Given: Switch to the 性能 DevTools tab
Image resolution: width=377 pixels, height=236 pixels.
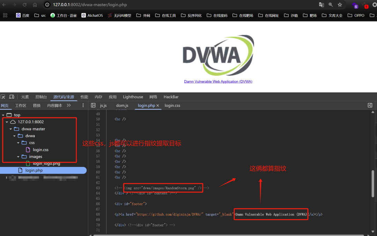Looking at the screenshot, I should 84,97.
